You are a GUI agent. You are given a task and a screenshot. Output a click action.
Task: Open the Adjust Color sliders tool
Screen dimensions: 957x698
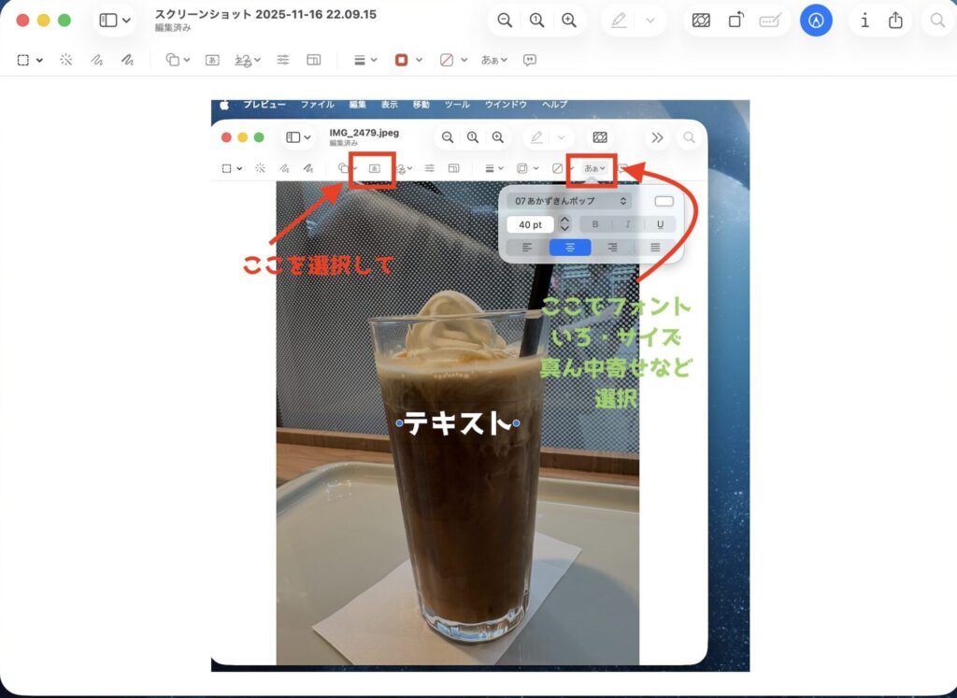(x=283, y=60)
